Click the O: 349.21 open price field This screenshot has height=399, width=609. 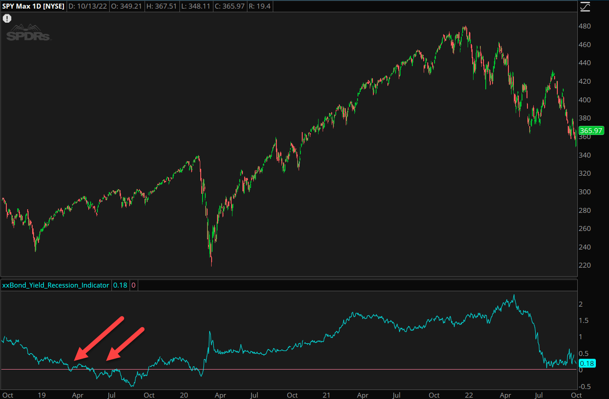126,6
